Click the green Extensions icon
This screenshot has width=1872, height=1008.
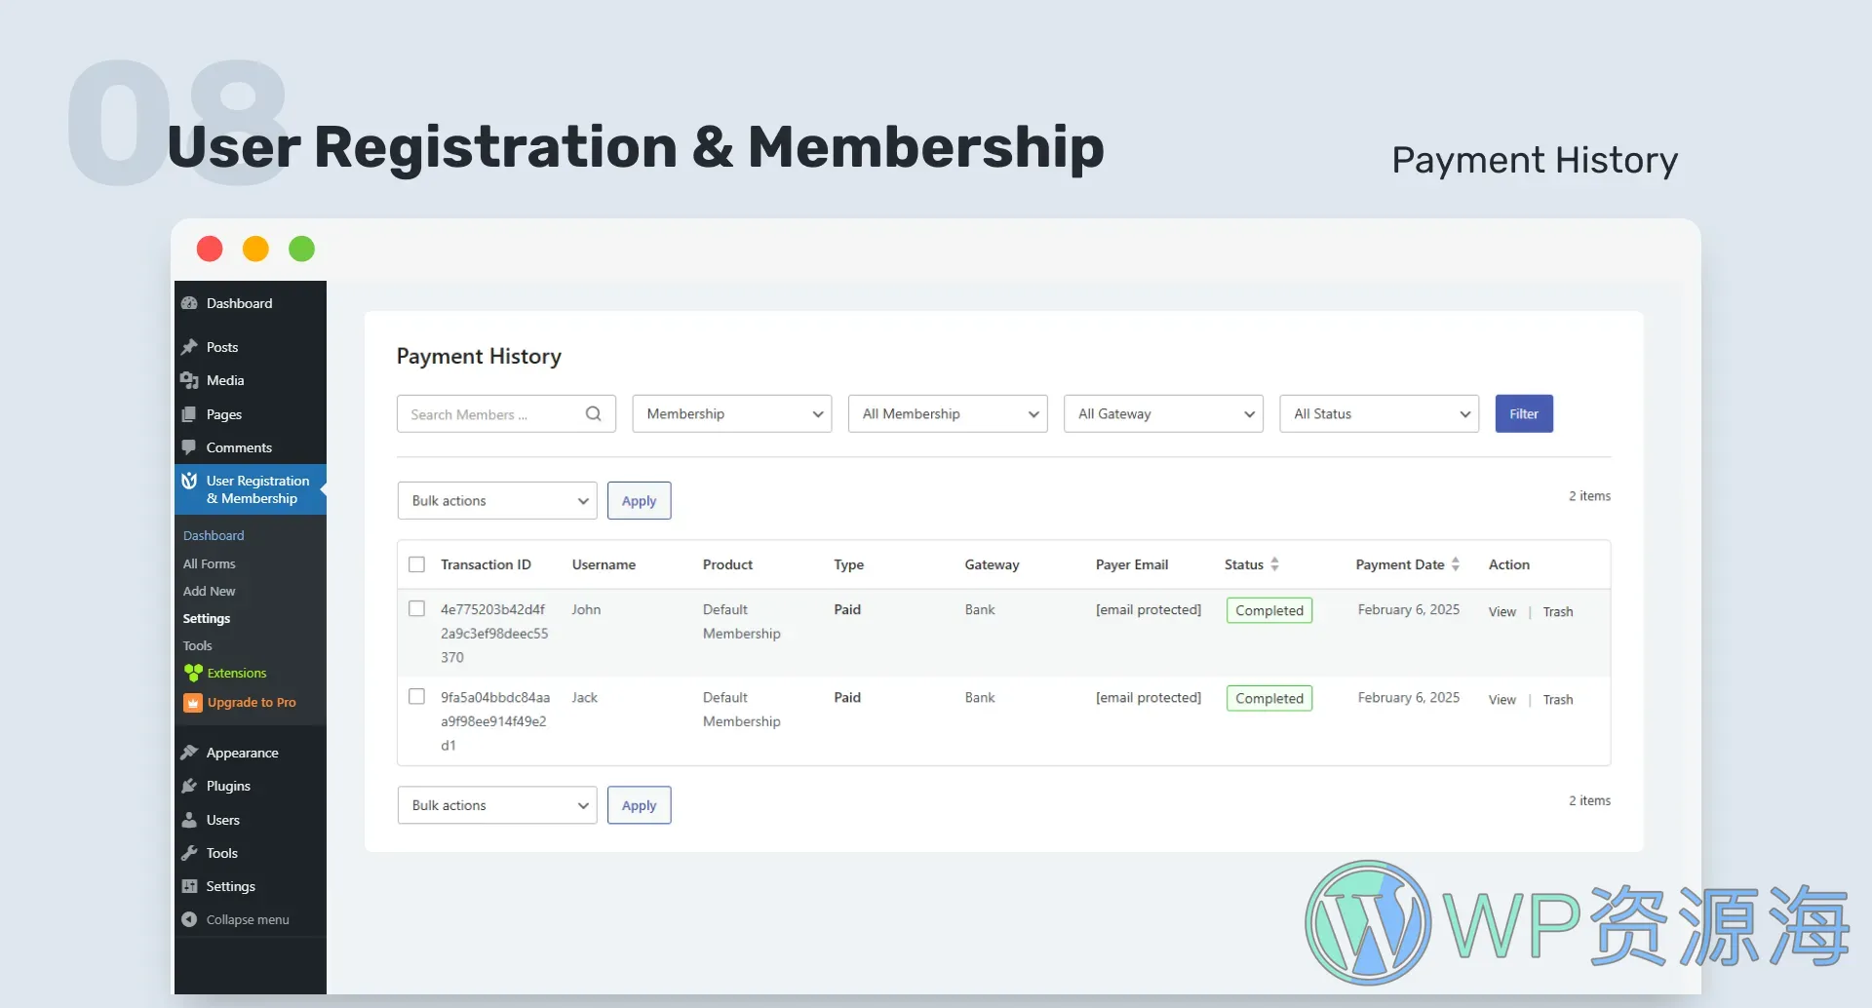click(193, 673)
